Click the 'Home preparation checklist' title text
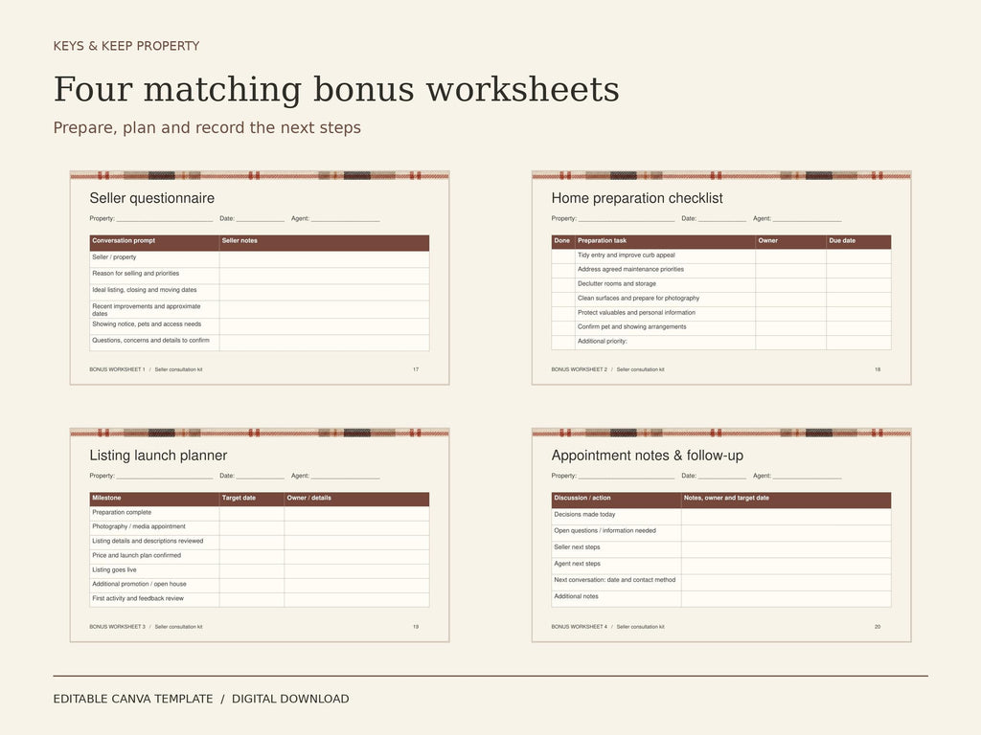 pyautogui.click(x=637, y=198)
